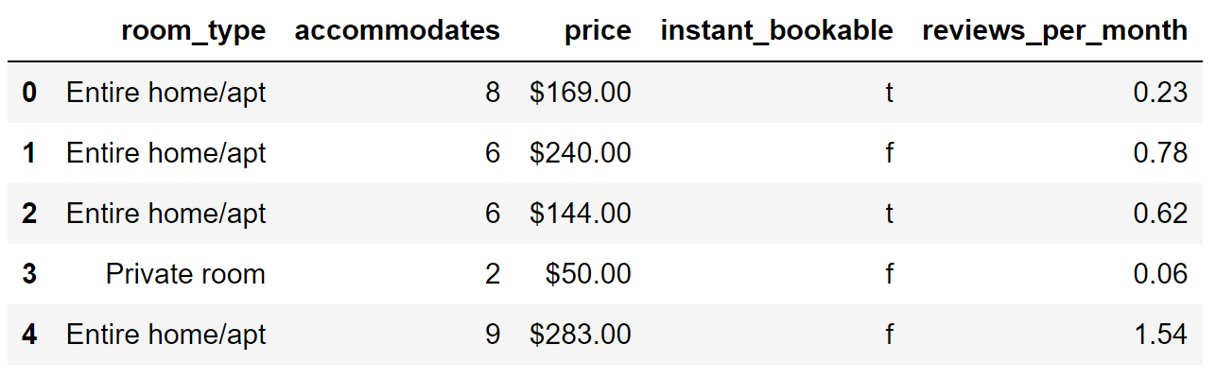Click the Private room cell
This screenshot has width=1216, height=379.
[x=185, y=274]
